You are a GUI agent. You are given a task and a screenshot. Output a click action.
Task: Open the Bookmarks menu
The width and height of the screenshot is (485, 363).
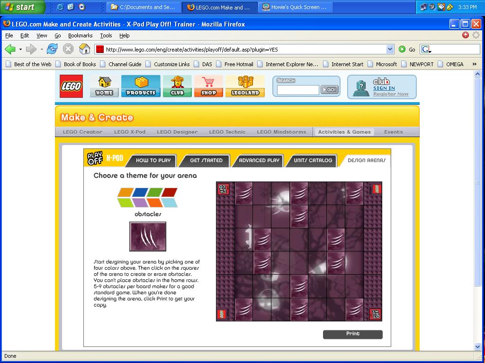81,35
